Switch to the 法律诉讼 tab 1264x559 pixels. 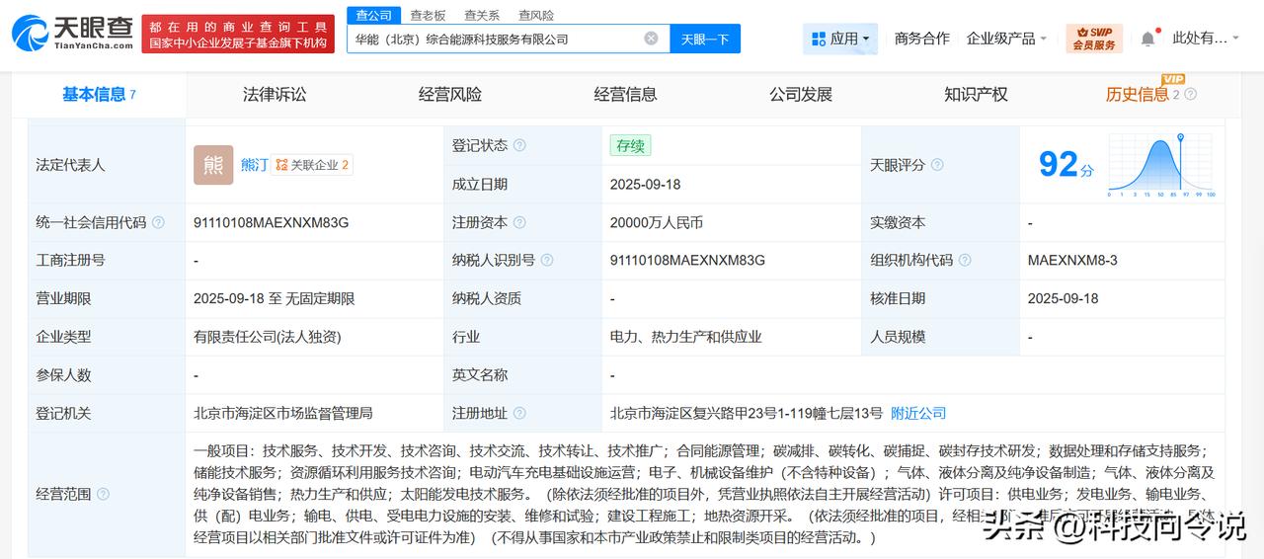pyautogui.click(x=275, y=95)
